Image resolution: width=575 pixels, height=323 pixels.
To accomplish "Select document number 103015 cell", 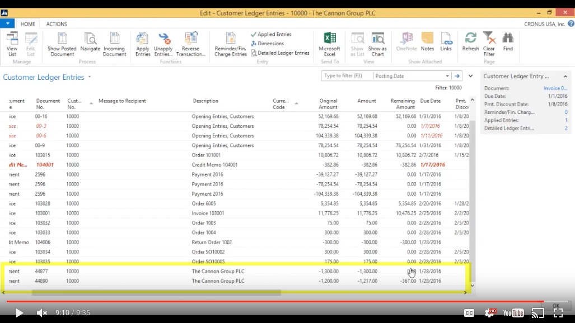I will [43, 155].
